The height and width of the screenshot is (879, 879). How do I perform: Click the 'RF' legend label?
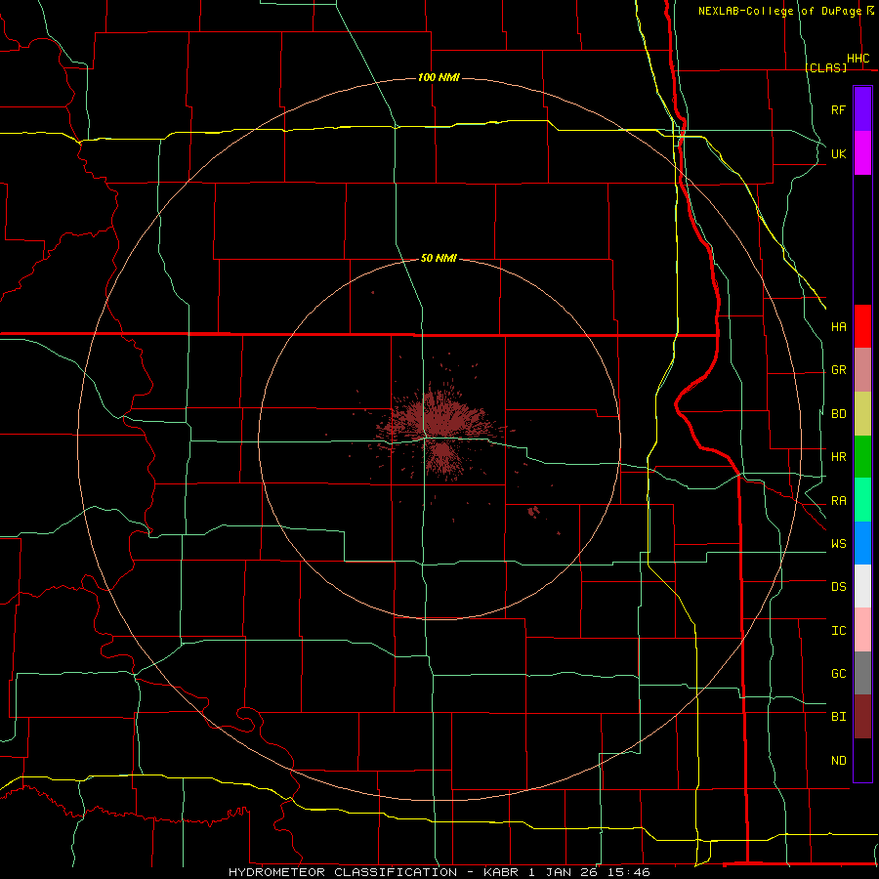[x=839, y=109]
